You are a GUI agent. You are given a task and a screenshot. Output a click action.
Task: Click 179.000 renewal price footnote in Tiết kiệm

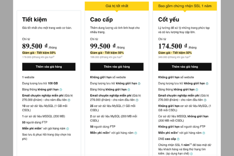38,57
